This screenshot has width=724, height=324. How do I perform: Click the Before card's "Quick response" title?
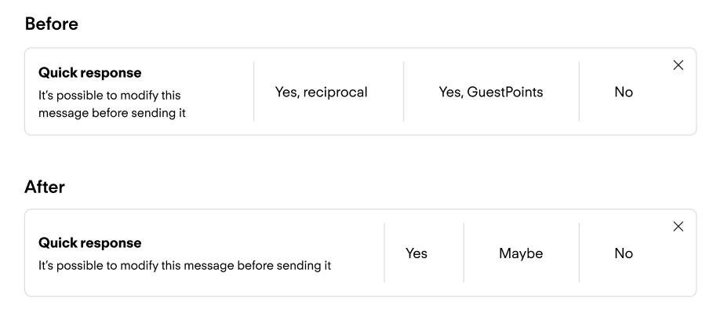[x=90, y=73]
